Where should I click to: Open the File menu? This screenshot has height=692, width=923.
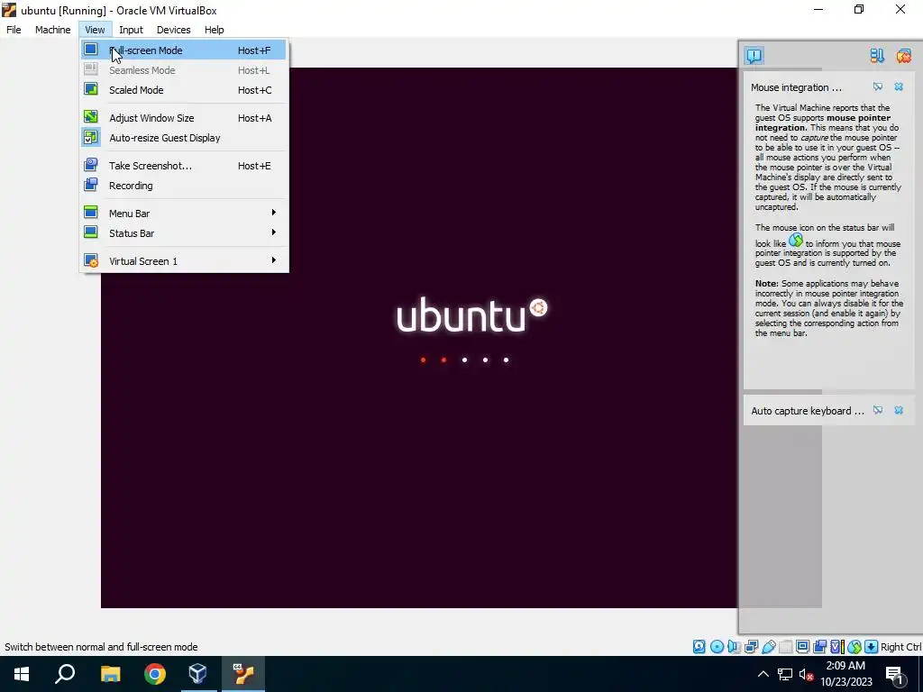[x=14, y=30]
